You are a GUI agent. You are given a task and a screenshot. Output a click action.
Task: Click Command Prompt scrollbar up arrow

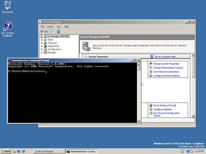click(x=138, y=64)
